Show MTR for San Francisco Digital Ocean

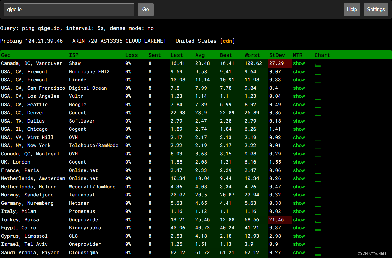tap(299, 88)
